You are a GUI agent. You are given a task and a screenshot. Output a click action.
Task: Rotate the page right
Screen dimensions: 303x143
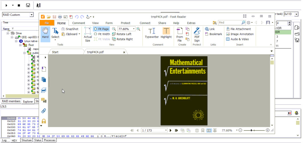tap(123, 39)
